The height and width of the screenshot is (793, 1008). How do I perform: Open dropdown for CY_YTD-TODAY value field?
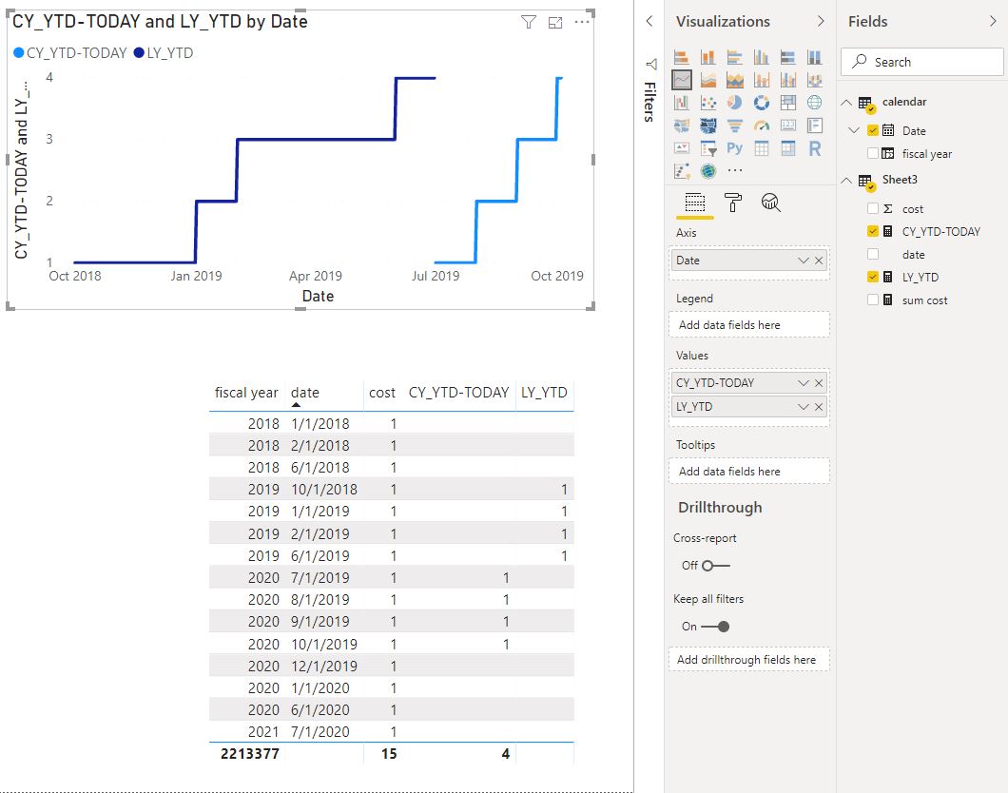pyautogui.click(x=803, y=383)
